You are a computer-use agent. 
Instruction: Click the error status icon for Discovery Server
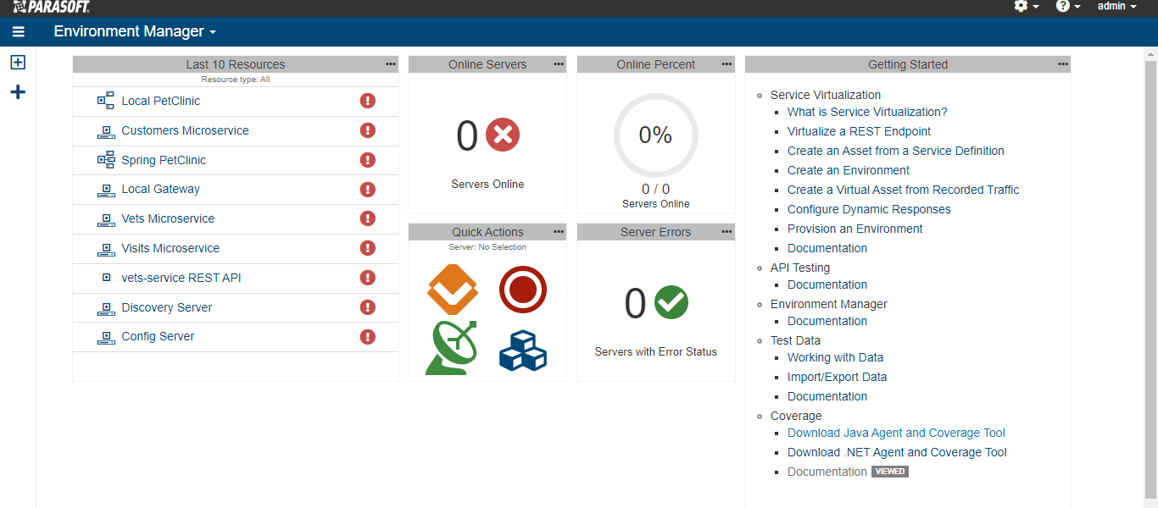click(x=368, y=307)
